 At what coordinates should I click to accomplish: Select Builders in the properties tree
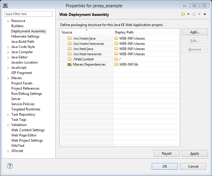pos(17,26)
